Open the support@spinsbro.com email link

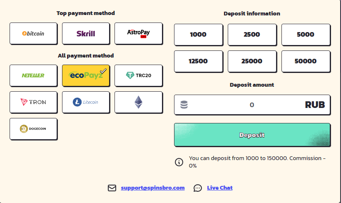pyautogui.click(x=152, y=188)
